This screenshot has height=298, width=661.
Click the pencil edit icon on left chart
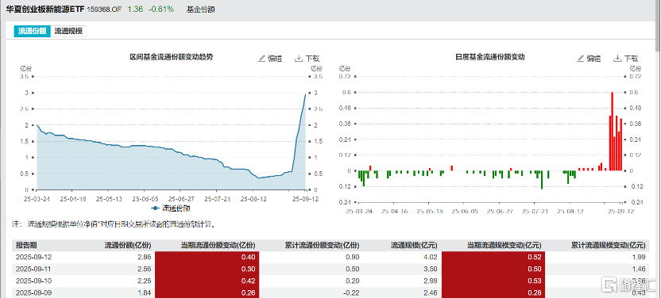(262, 59)
